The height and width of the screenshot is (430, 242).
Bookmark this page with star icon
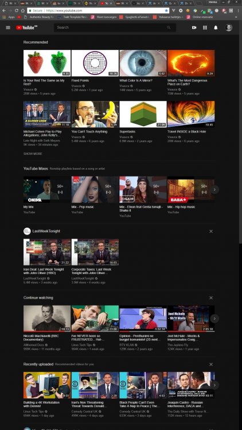pos(166,10)
